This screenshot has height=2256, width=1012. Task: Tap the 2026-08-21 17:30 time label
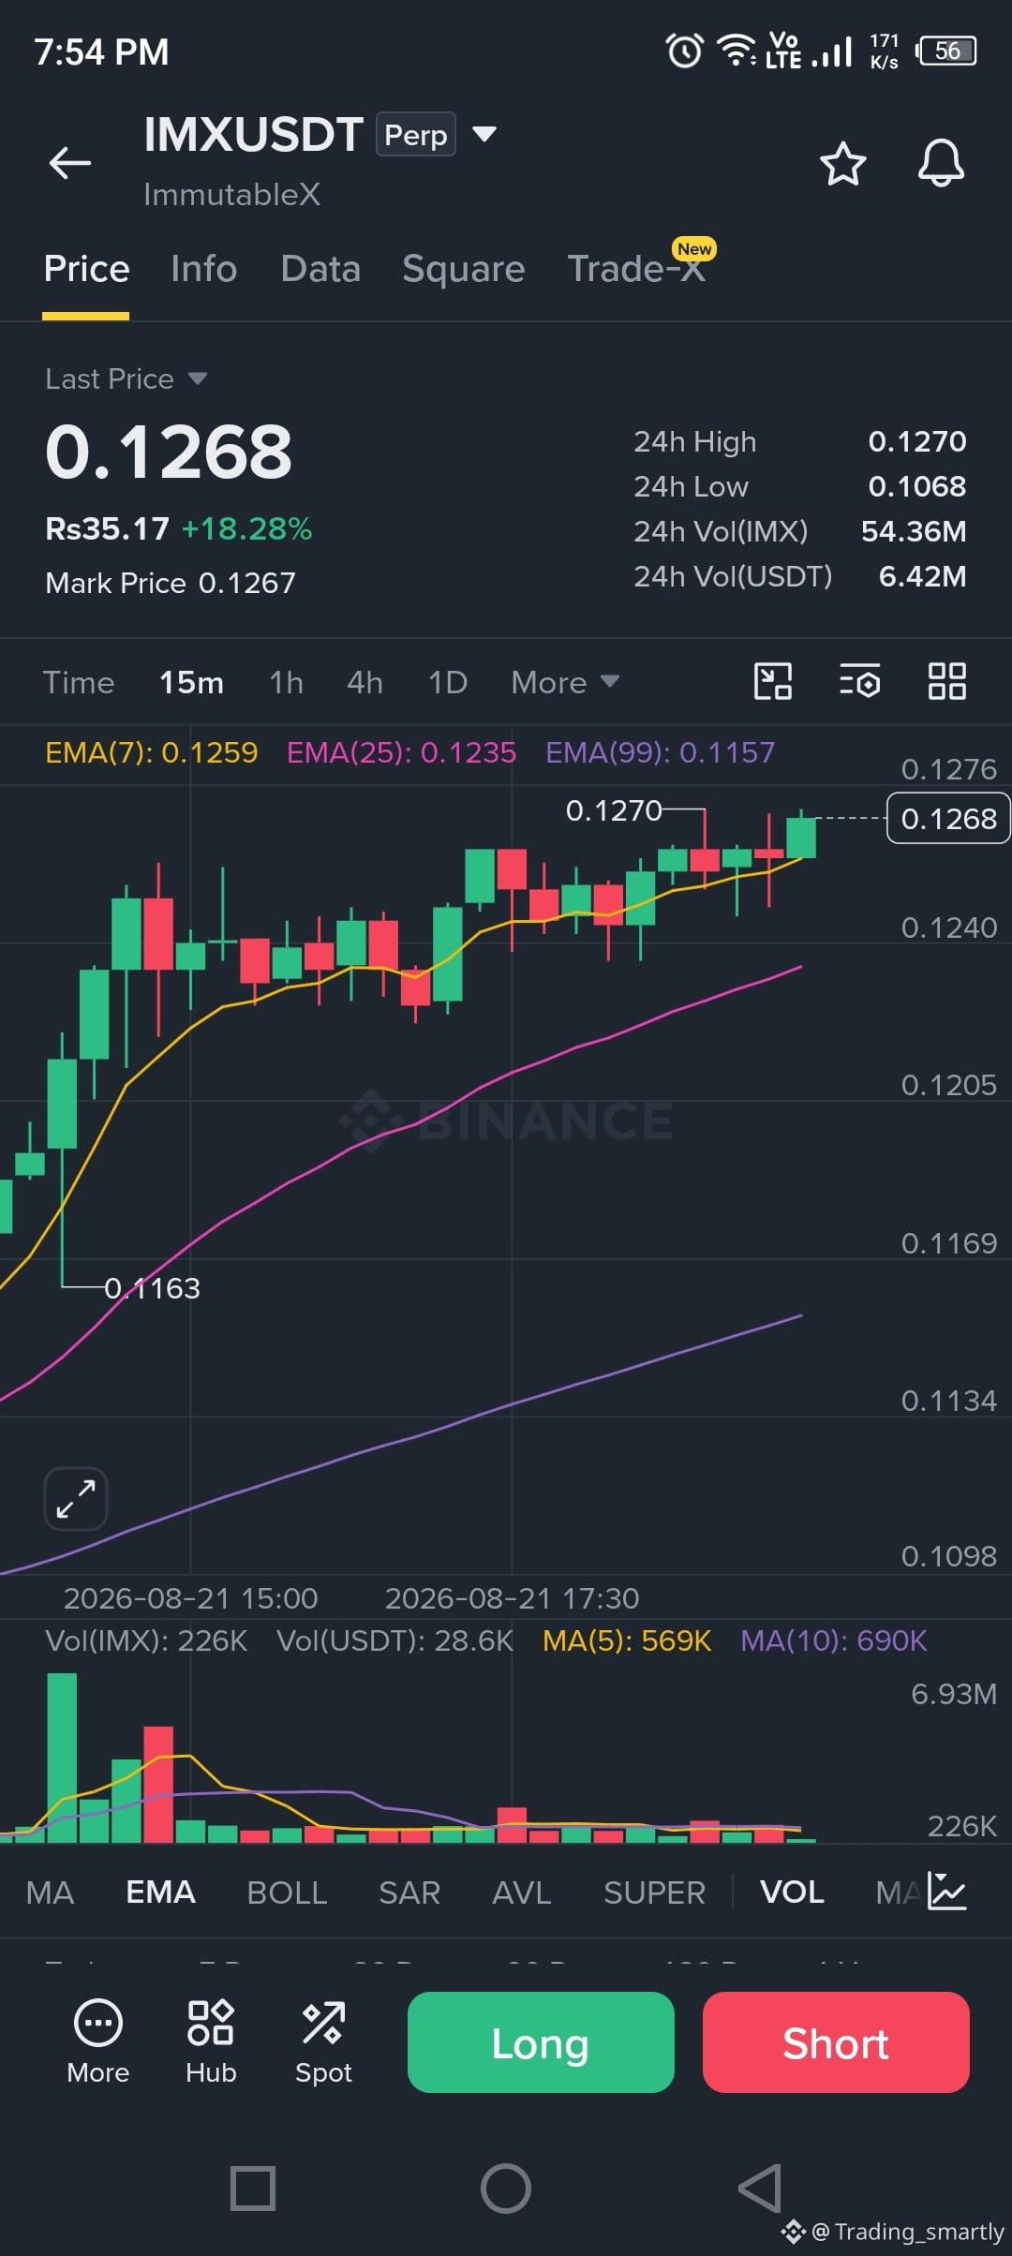(x=512, y=1597)
